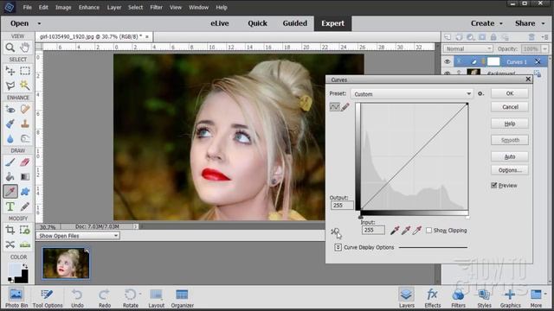Rotate the photo
Screen dimensions: 554x311
(x=131, y=298)
